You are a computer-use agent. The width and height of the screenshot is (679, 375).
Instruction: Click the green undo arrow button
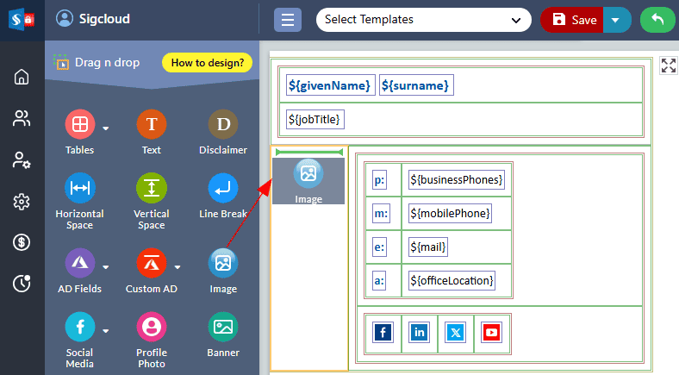coord(657,20)
